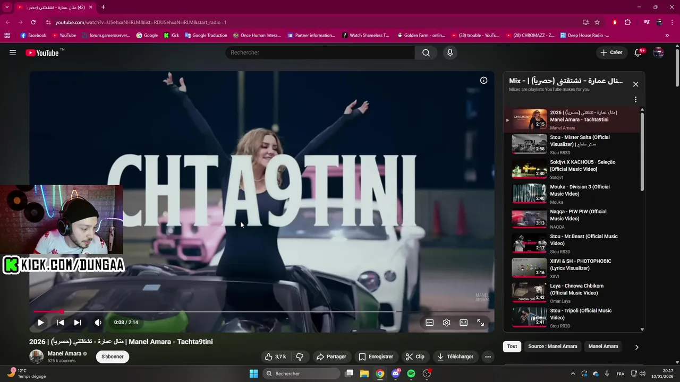This screenshot has width=680, height=382.
Task: Play Mouka - Division 3 video
Action: [573, 194]
